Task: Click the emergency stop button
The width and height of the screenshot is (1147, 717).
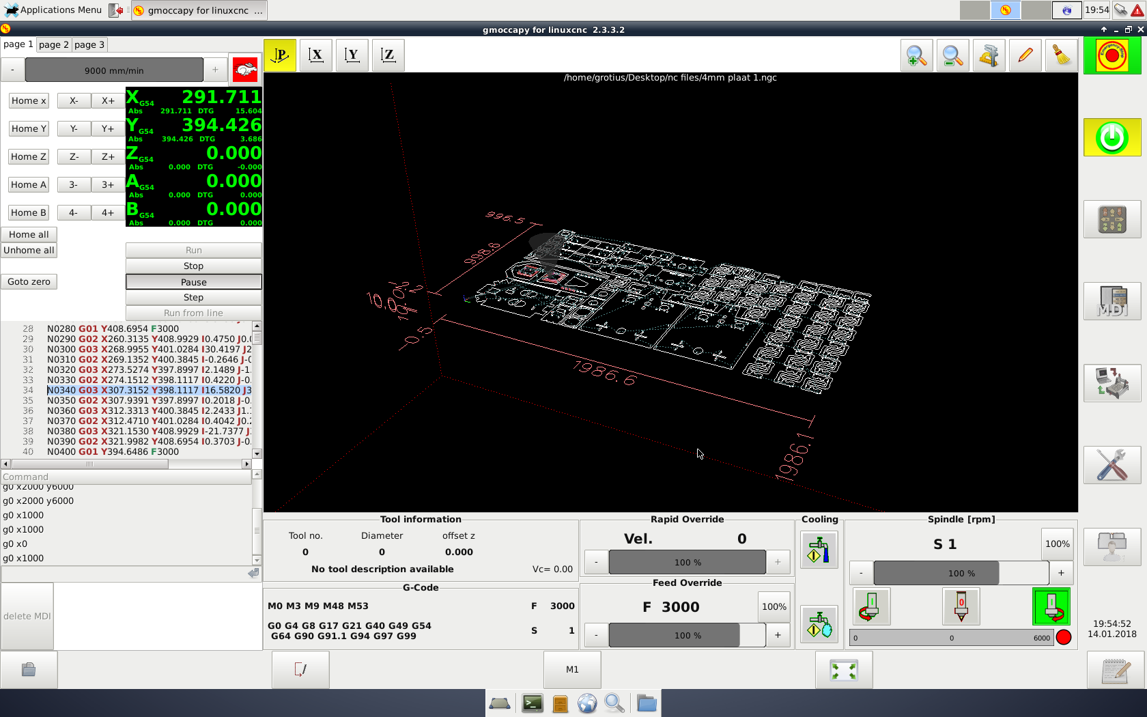Action: [1112, 55]
